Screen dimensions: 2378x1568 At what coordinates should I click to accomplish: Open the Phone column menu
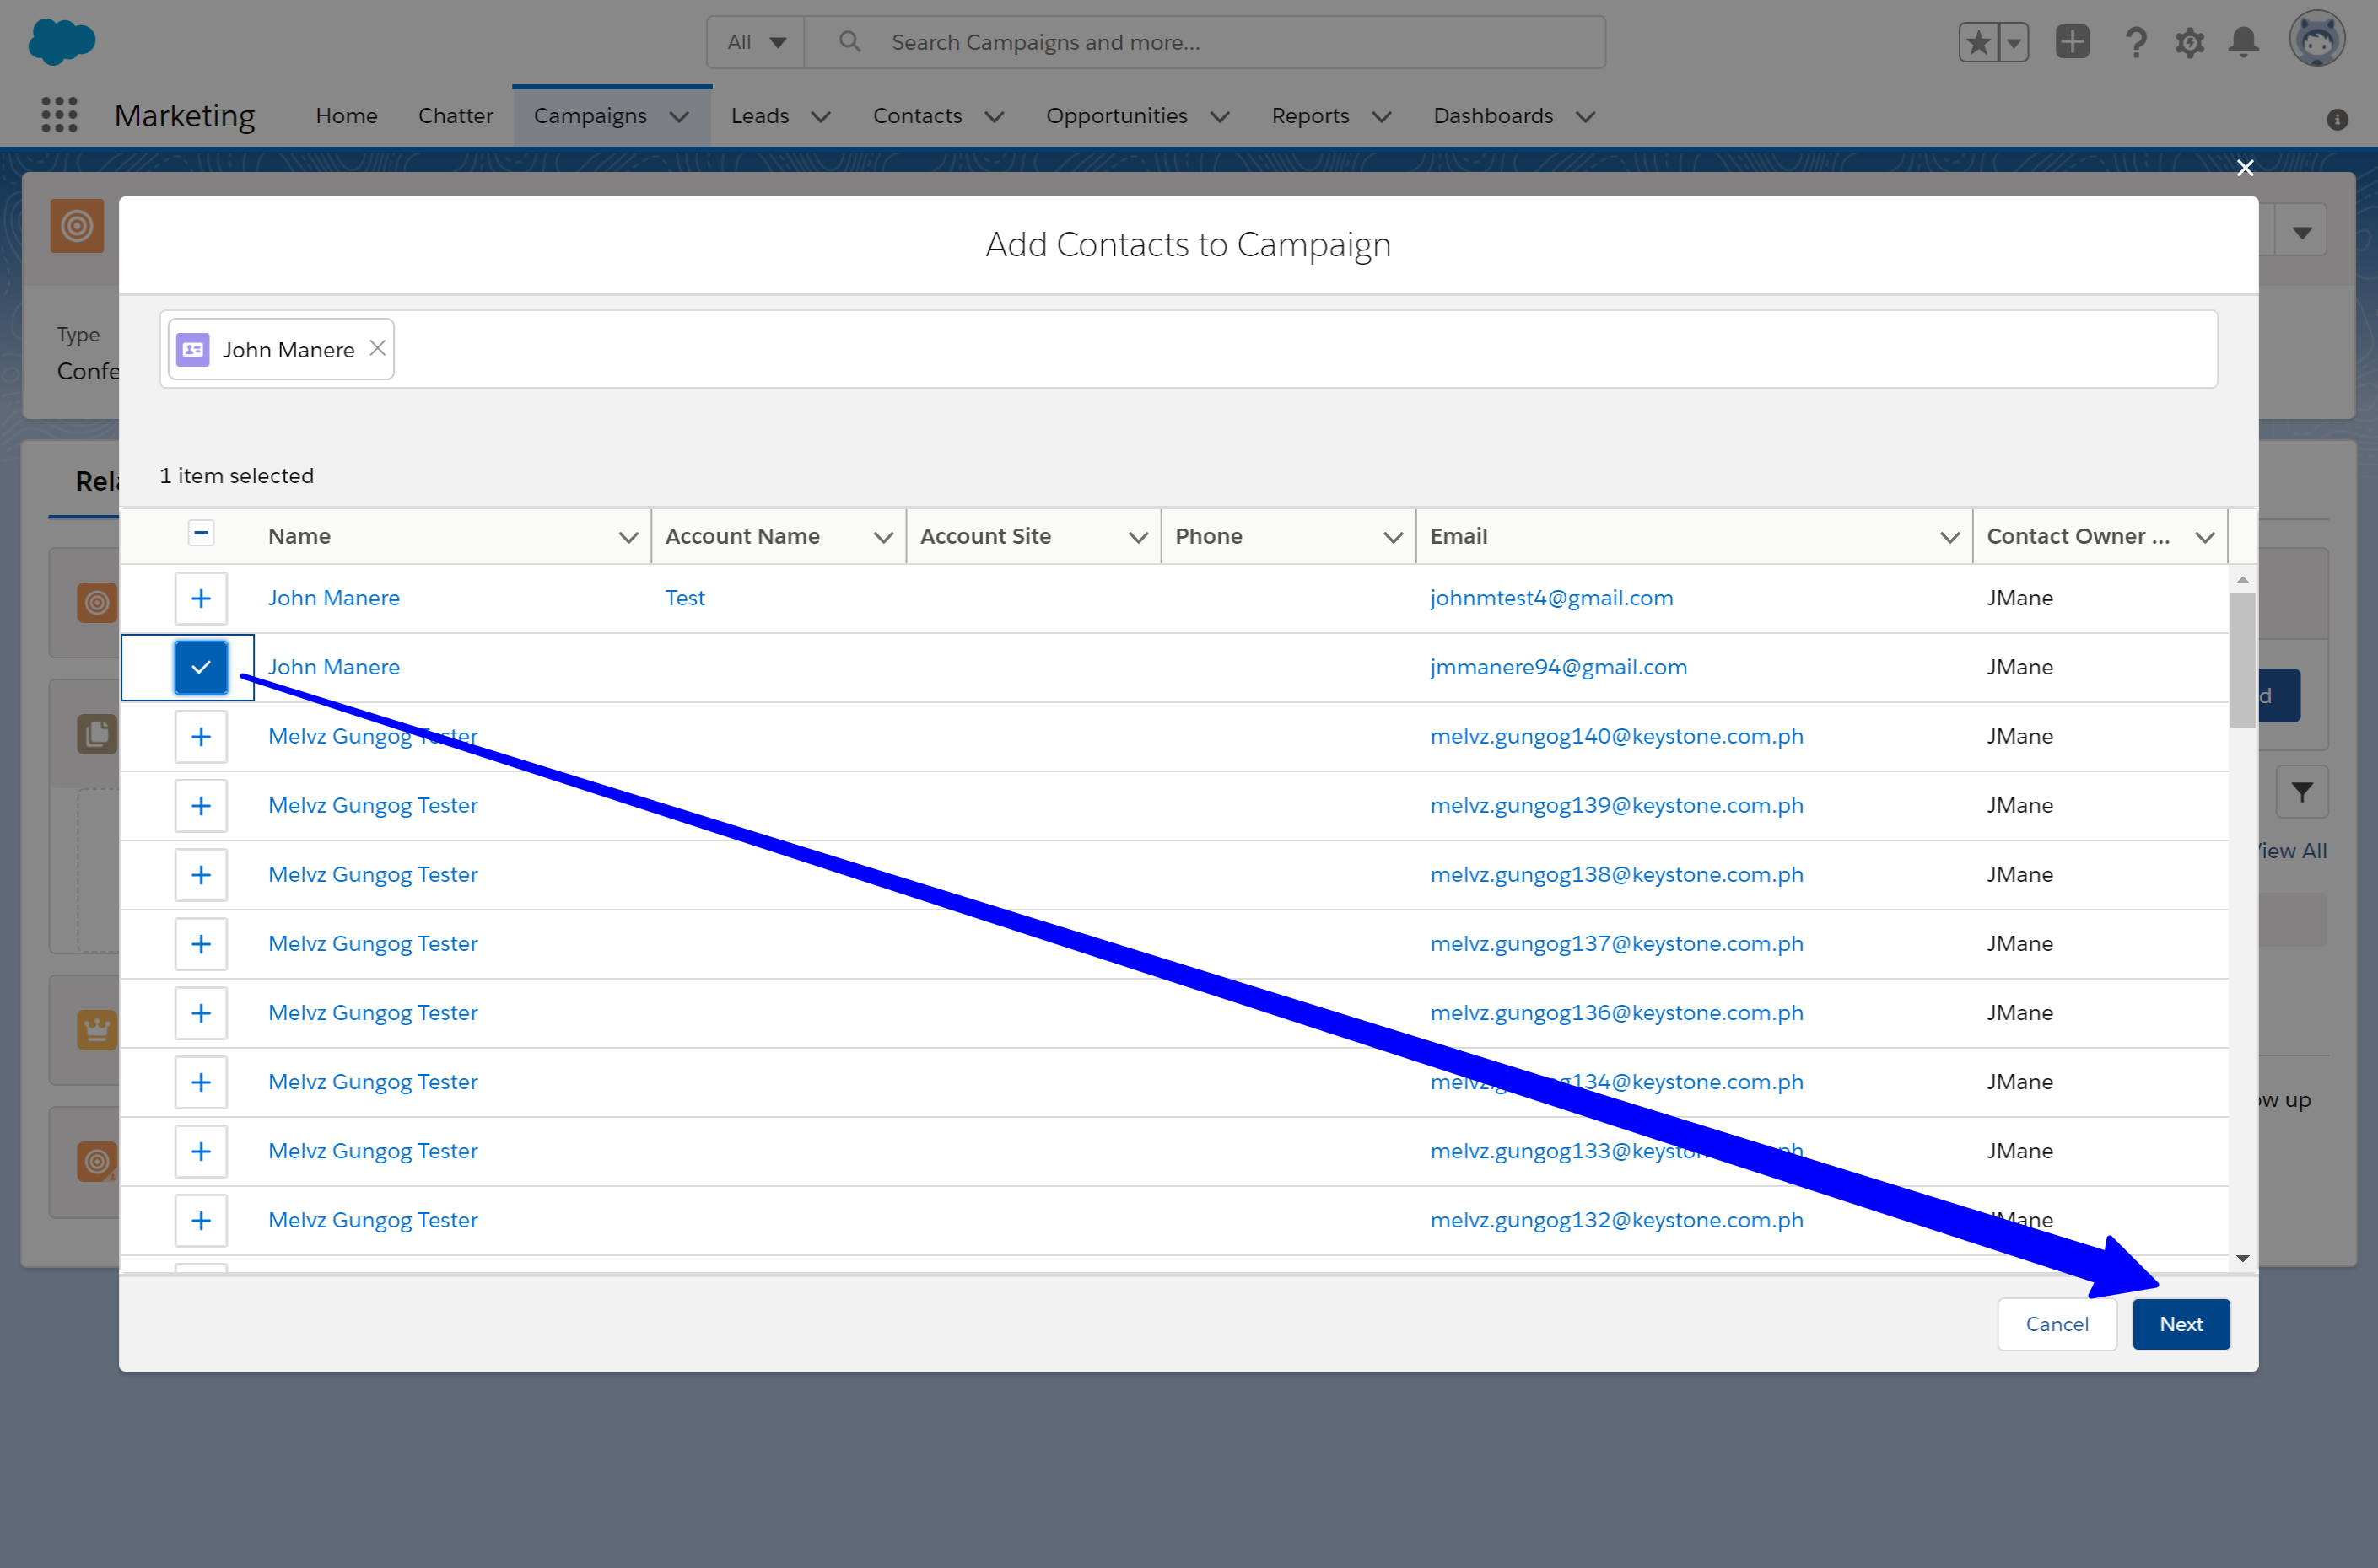pos(1393,537)
